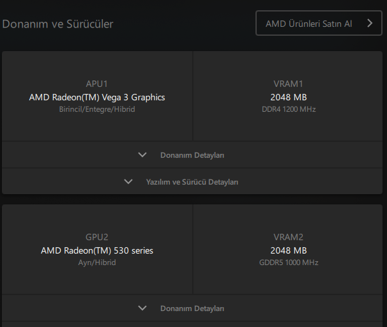Click the 2048 MB value under VRAM1
This screenshot has width=387, height=327.
click(x=288, y=97)
